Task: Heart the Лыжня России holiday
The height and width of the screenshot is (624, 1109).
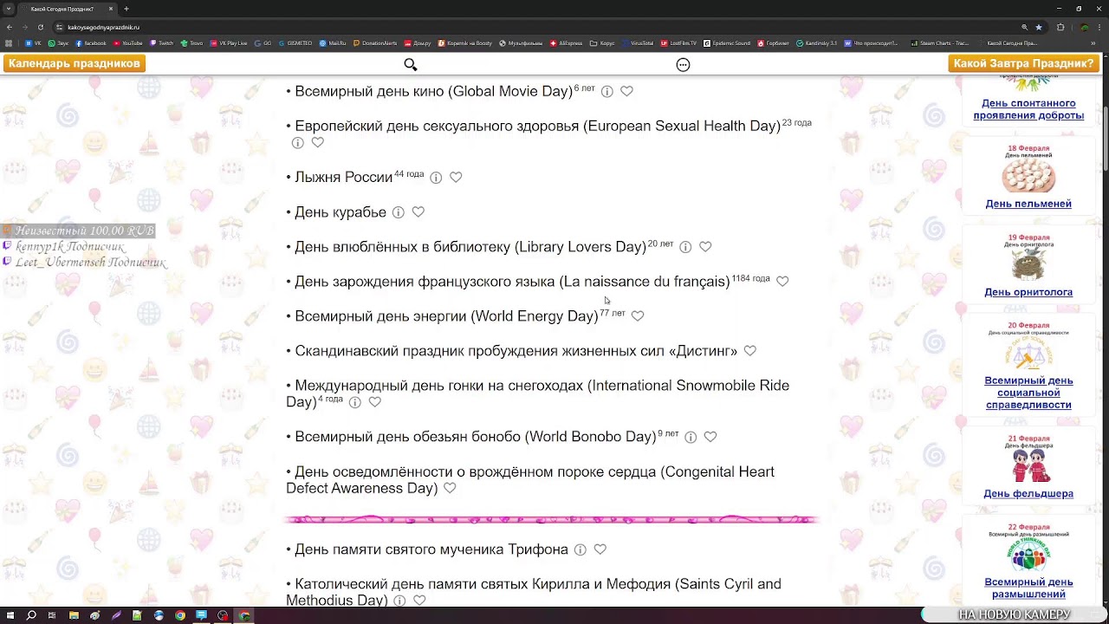Action: (456, 177)
